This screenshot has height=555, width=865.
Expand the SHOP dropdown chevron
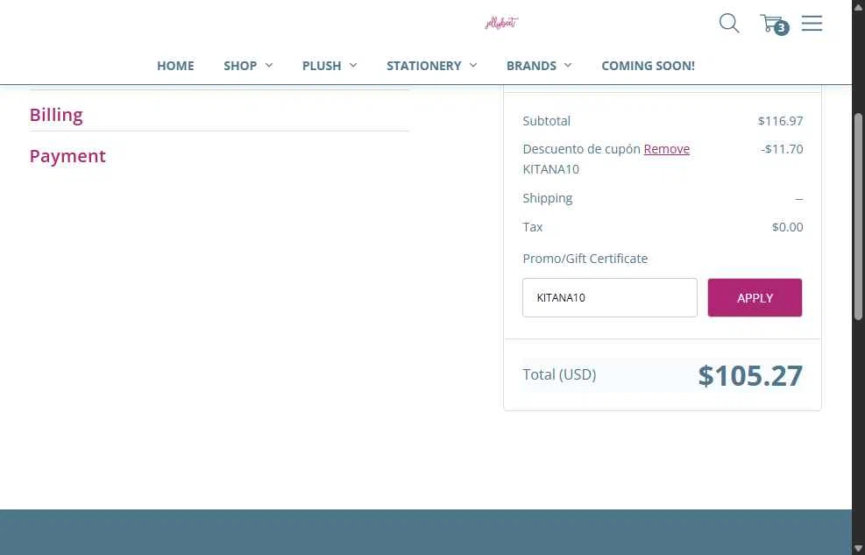269,65
